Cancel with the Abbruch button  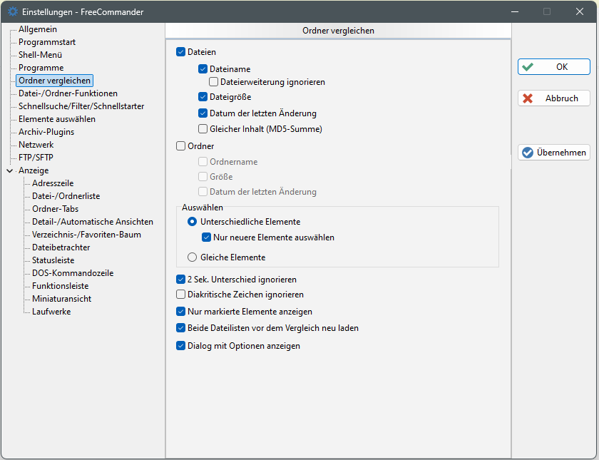[x=554, y=98]
